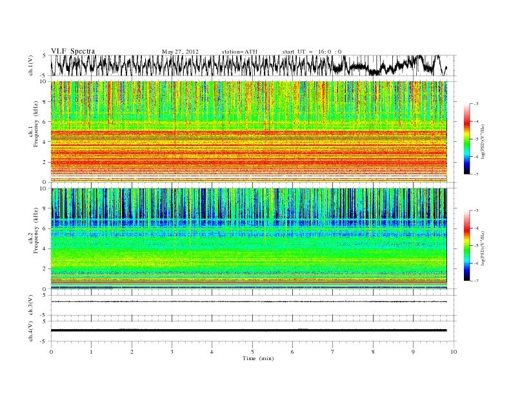Click the "6" kHz tick of ch.2 spectrogram

point(45,228)
